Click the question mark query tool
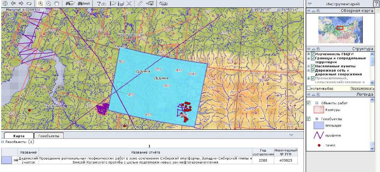The width and height of the screenshot is (380, 172). click(101, 4)
